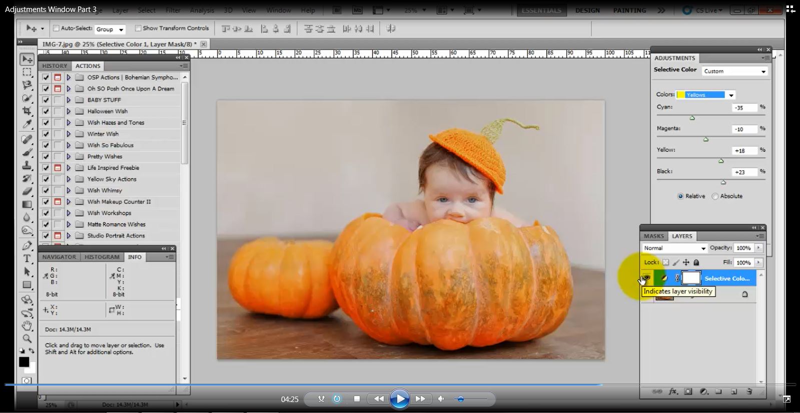This screenshot has height=413, width=800.
Task: Switch to the Navigator tab
Action: [59, 257]
